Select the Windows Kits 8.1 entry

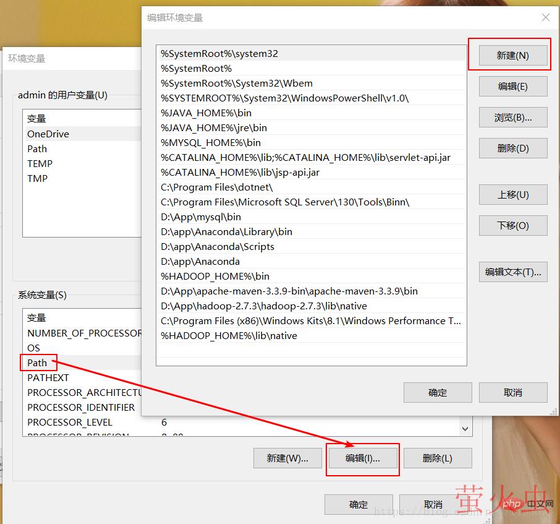pyautogui.click(x=312, y=320)
